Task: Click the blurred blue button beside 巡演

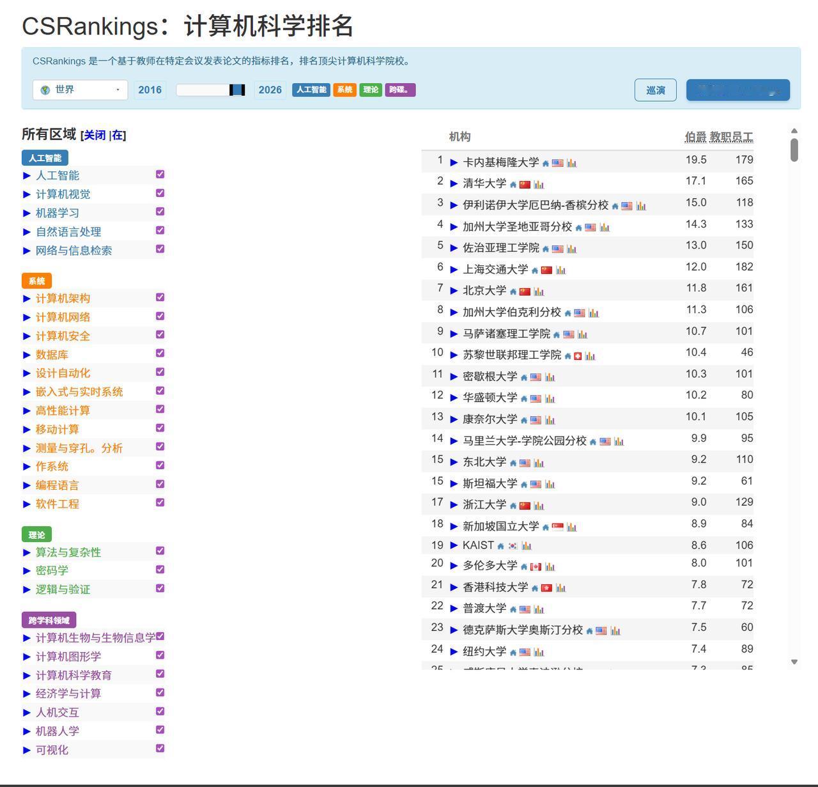Action: pyautogui.click(x=738, y=90)
